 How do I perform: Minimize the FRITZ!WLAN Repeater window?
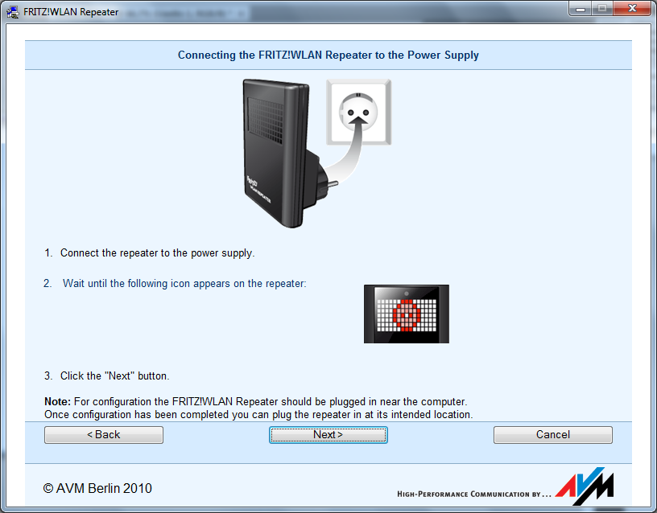[581, 9]
